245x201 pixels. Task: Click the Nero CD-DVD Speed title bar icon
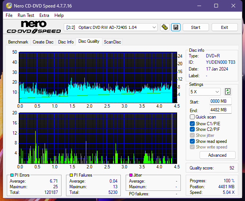coord(9,6)
